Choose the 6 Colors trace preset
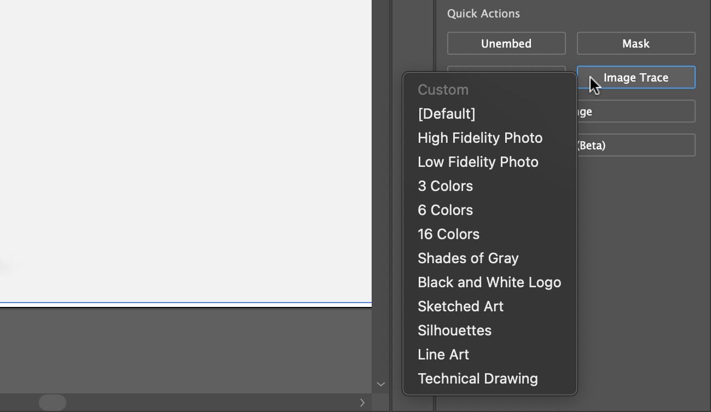711x412 pixels. 445,210
